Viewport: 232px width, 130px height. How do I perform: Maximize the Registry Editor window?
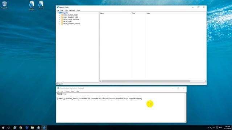click(x=198, y=7)
